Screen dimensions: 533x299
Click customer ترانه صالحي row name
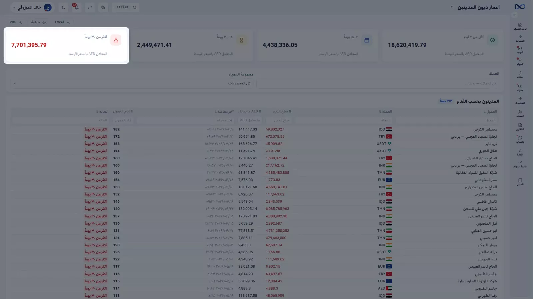coord(488,252)
